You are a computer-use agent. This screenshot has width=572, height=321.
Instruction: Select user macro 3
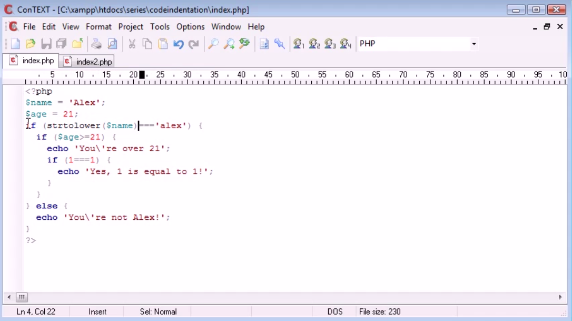pos(329,44)
